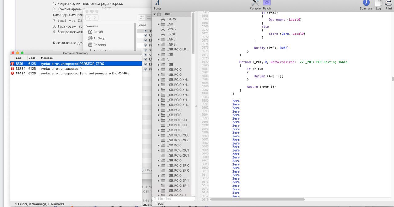
Task: Click error icon for line 6591
Action: tap(12, 64)
